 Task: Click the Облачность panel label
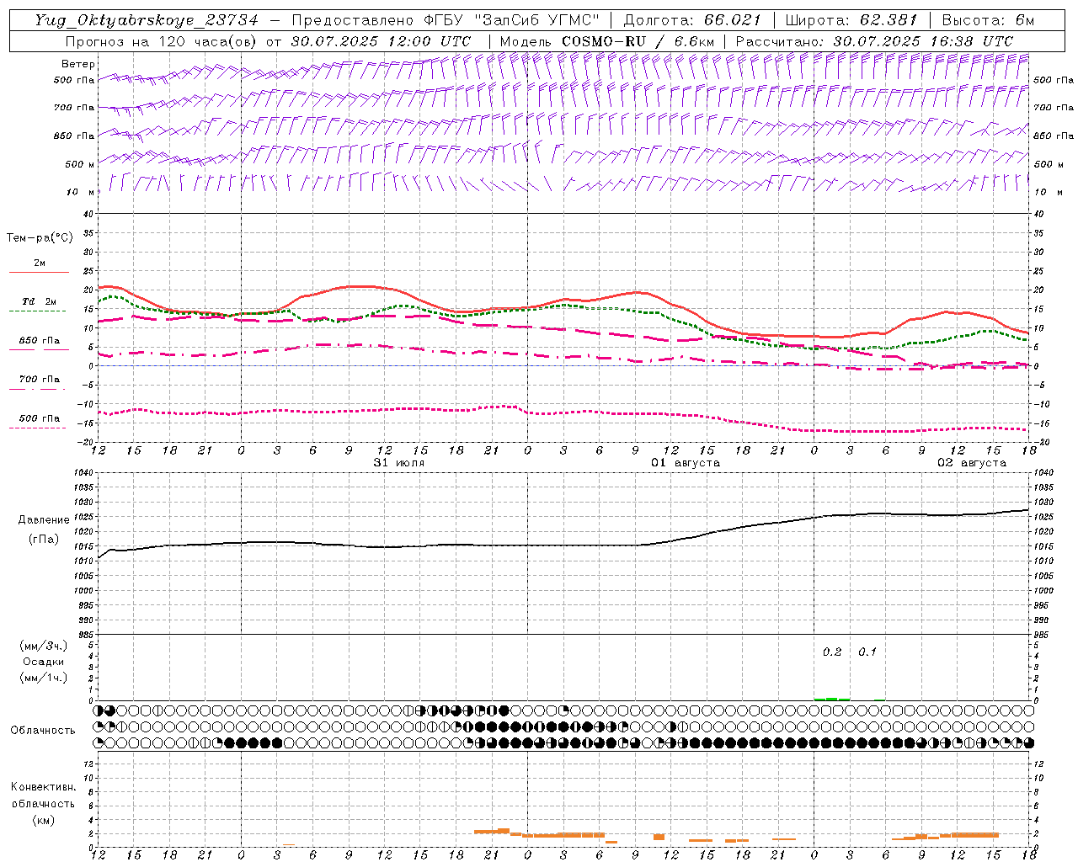coord(43,731)
